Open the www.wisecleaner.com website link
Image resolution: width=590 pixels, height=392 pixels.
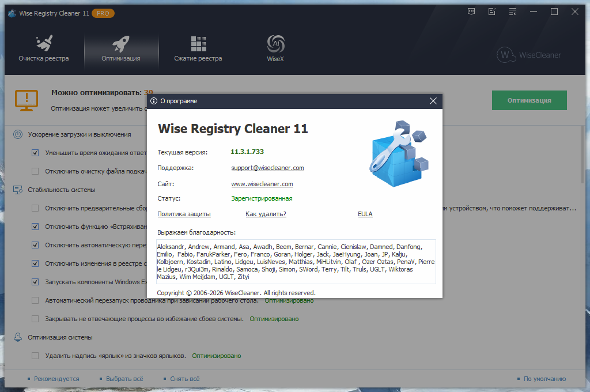click(x=262, y=184)
